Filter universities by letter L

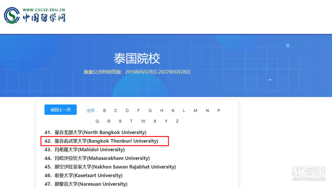click(x=184, y=110)
